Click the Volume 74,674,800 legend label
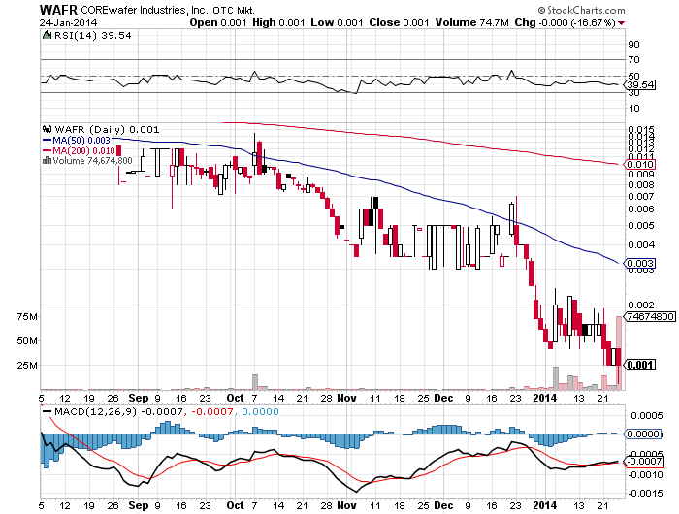The height and width of the screenshot is (514, 679). [92, 161]
